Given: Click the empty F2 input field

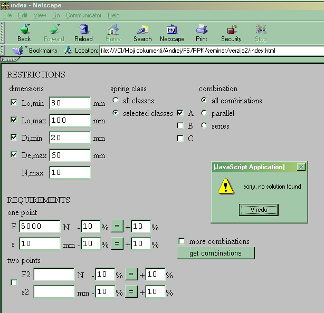Looking at the screenshot, I should point(54,274).
